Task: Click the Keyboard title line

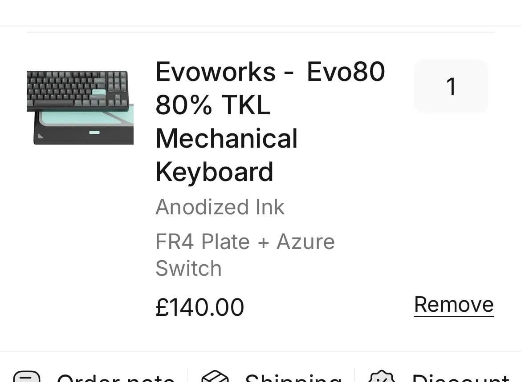Action: (214, 172)
